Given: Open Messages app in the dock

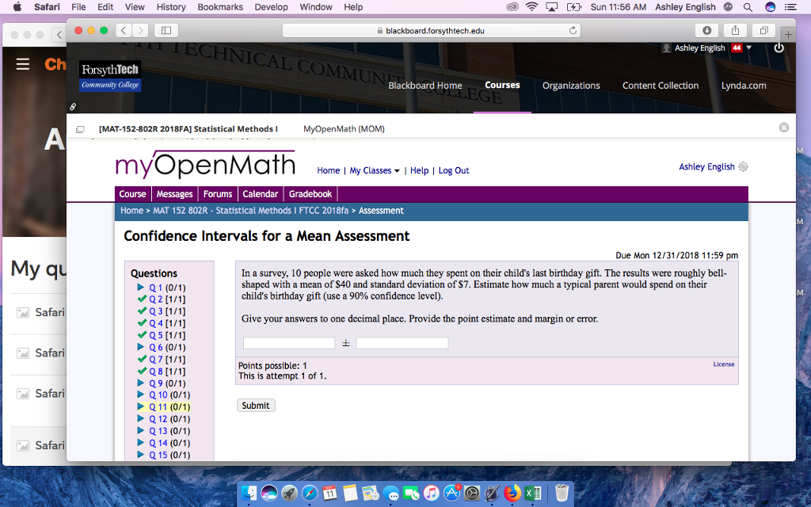Looking at the screenshot, I should click(x=390, y=493).
